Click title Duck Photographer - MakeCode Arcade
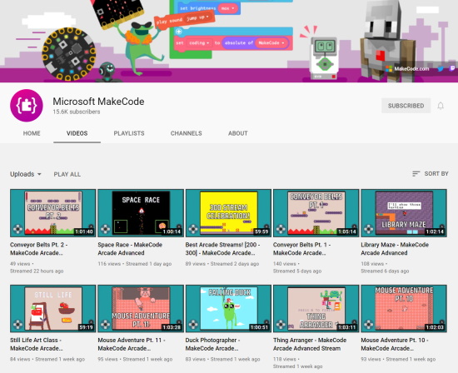Image resolution: width=458 pixels, height=373 pixels. point(212,345)
